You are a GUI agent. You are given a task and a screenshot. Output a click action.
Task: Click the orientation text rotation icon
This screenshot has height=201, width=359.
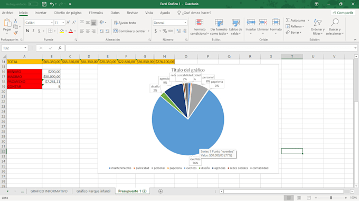pos(102,23)
